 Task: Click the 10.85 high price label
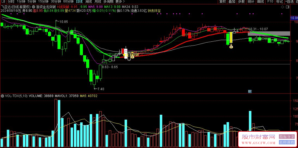63,22
